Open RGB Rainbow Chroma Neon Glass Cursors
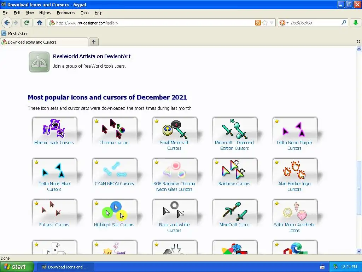 point(174,186)
